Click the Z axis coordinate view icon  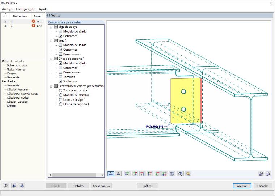(165, 174)
